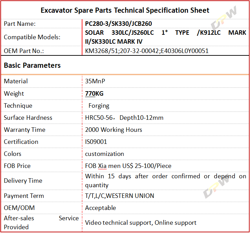Select the 'Surface Hardness' label cell

click(x=42, y=118)
